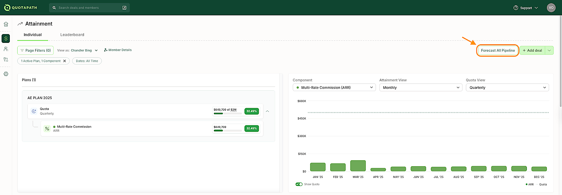Click the ARR legend entry
This screenshot has width=562, height=195.
coord(530,184)
